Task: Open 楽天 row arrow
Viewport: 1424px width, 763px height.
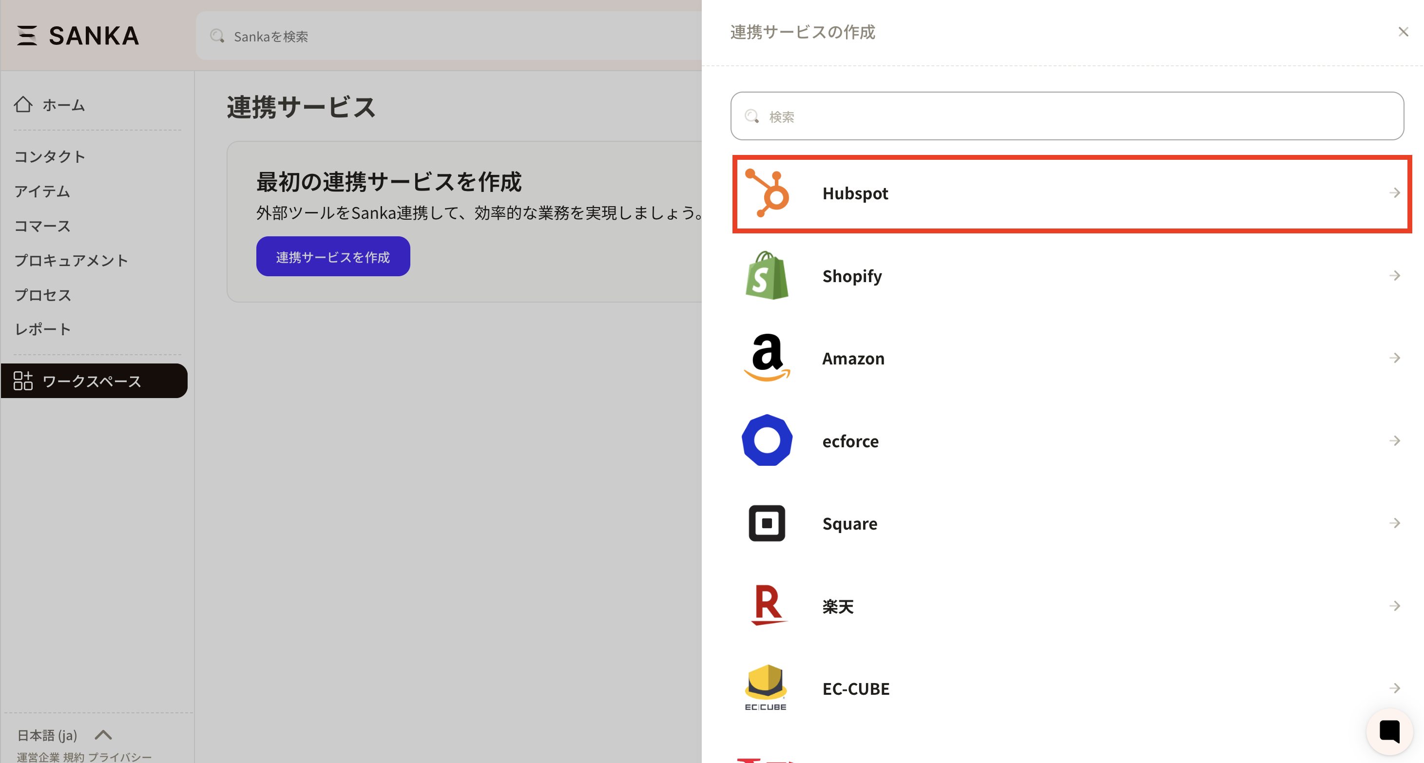Action: pyautogui.click(x=1395, y=606)
